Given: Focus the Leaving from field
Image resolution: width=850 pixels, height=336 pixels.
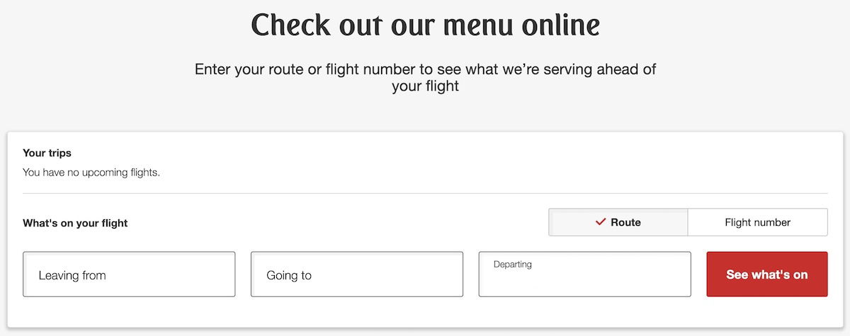Looking at the screenshot, I should coord(129,274).
